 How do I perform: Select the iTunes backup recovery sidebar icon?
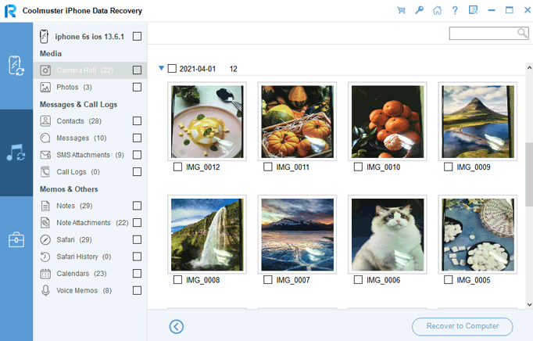[x=16, y=153]
